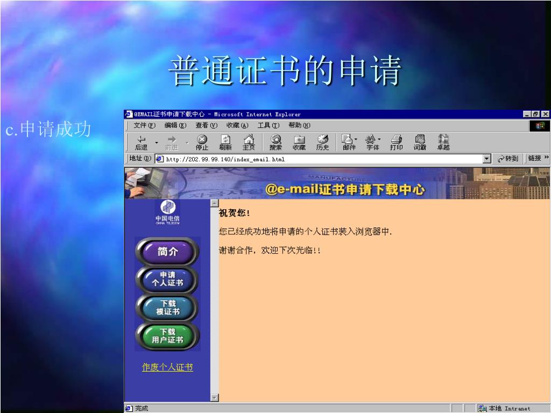Click the Forward (前进) toolbar button
The width and height of the screenshot is (551, 413).
point(172,143)
